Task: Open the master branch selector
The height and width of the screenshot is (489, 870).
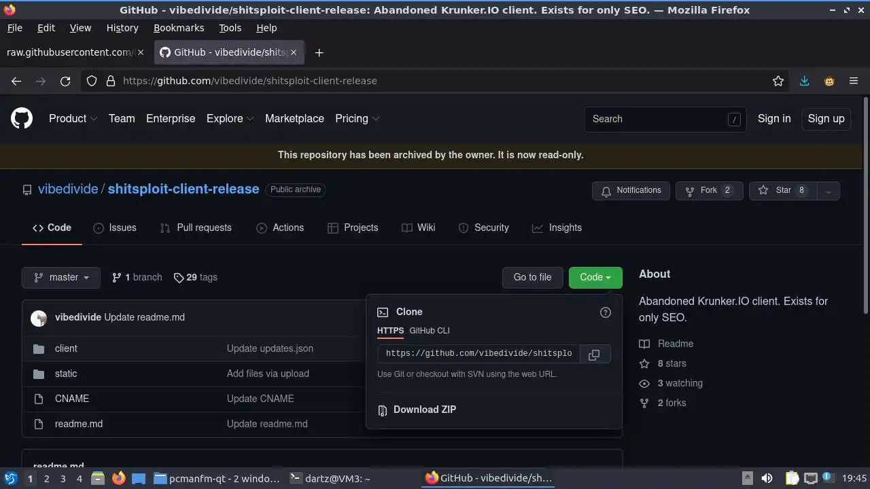Action: click(61, 278)
